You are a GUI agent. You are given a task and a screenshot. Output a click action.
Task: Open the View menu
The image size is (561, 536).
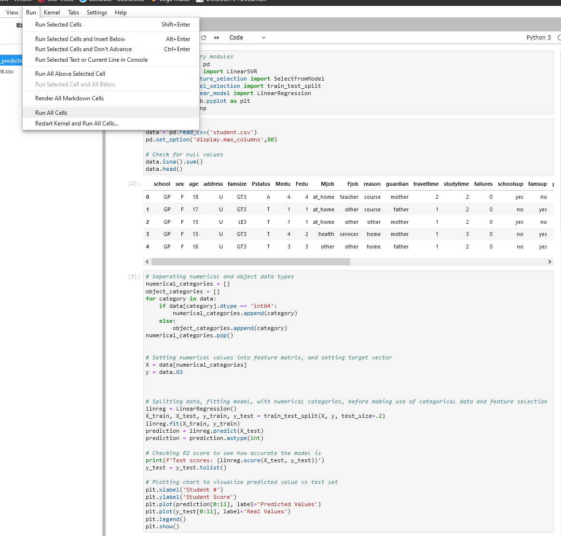(x=12, y=13)
